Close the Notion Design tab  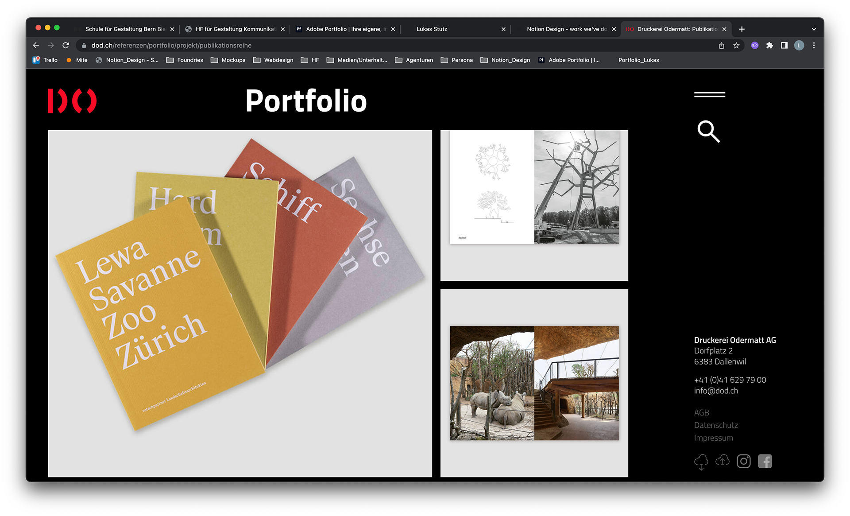pyautogui.click(x=614, y=29)
